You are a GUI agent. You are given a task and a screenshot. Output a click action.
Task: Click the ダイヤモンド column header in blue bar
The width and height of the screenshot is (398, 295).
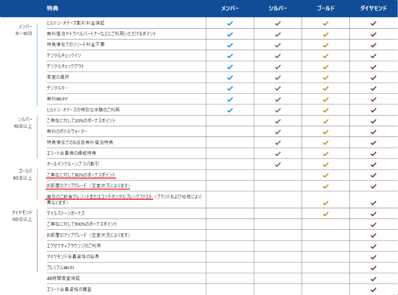[x=374, y=8]
